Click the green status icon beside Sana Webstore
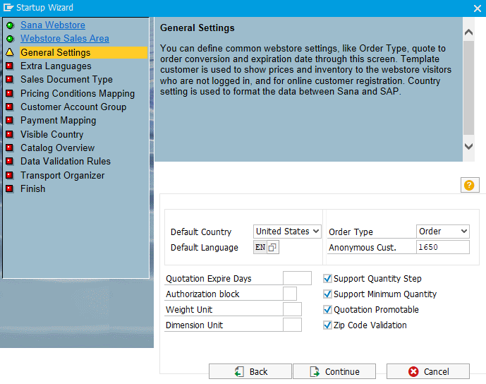The width and height of the screenshot is (486, 384). point(10,25)
